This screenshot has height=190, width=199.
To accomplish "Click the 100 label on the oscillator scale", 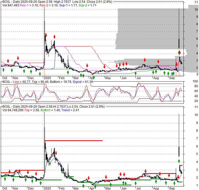I will pos(195,81).
